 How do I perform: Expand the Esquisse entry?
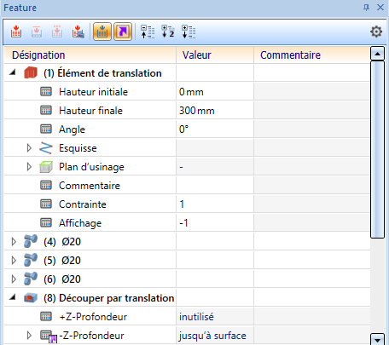click(29, 148)
